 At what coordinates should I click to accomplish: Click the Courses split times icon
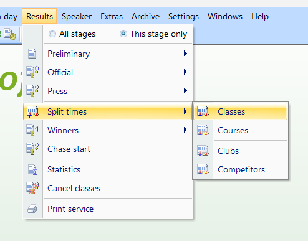(203, 130)
